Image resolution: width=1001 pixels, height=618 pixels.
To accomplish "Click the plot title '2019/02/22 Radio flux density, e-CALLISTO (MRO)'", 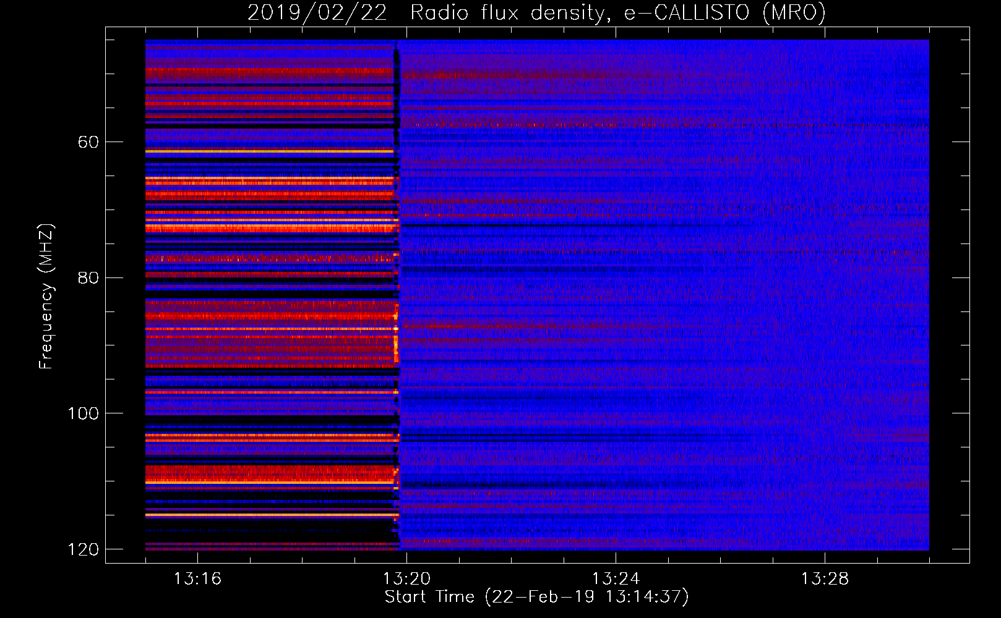I will (536, 13).
